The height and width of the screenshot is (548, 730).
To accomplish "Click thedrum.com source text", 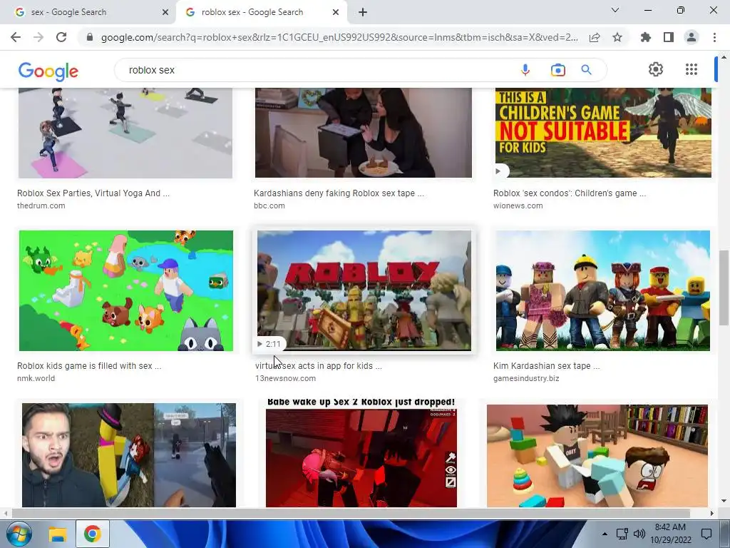I will [x=41, y=205].
